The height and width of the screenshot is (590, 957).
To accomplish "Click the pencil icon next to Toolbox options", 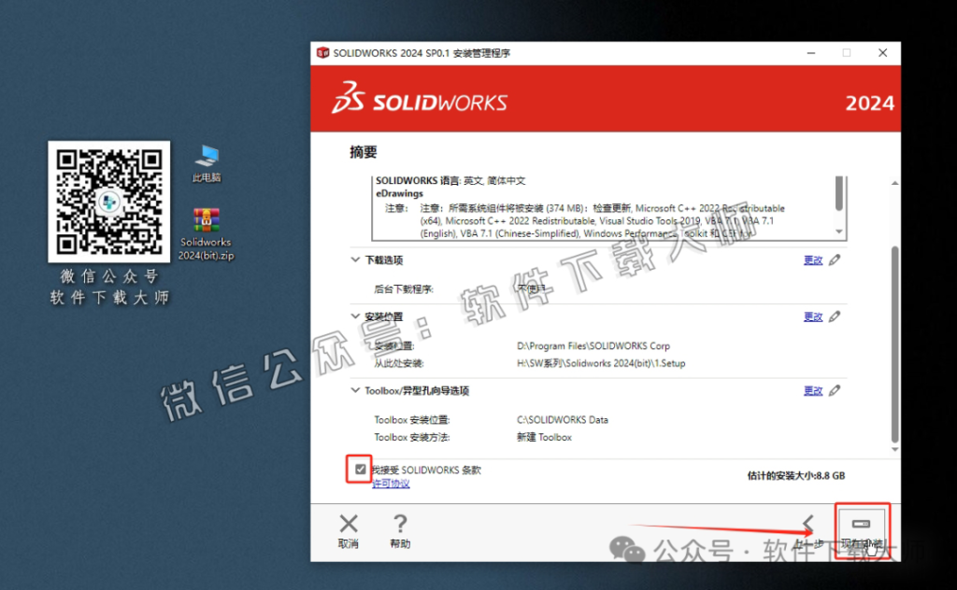I will [835, 390].
